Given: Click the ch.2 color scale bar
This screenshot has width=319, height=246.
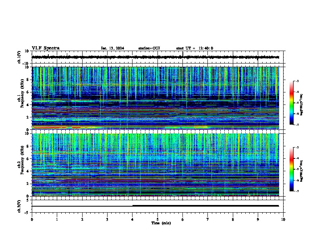Looking at the screenshot, I should [292, 169].
